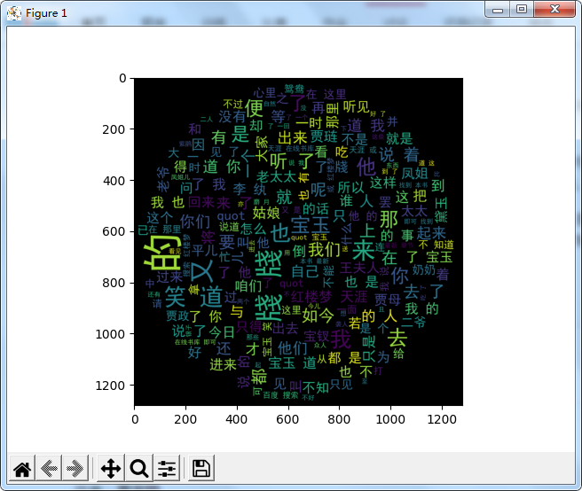582x491 pixels.
Task: Click the y-axis tick label 600
Action: (114, 232)
